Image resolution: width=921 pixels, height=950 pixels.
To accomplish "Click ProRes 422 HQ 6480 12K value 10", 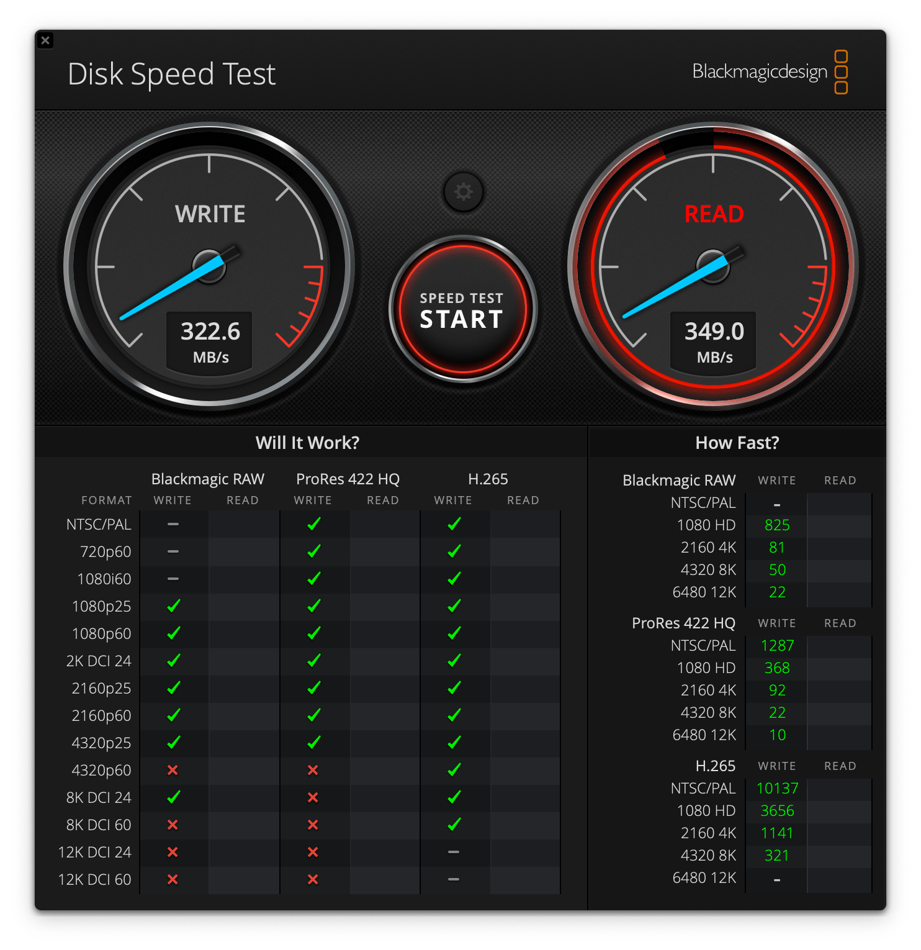I will coord(777,735).
